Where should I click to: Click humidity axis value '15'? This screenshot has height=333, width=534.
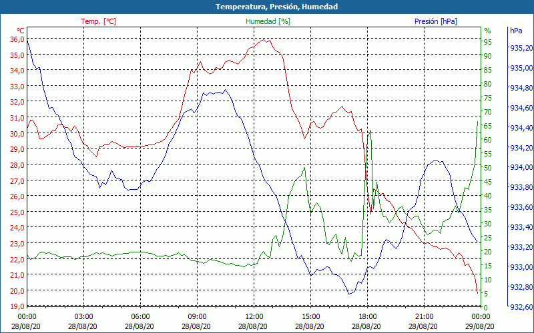coord(488,266)
